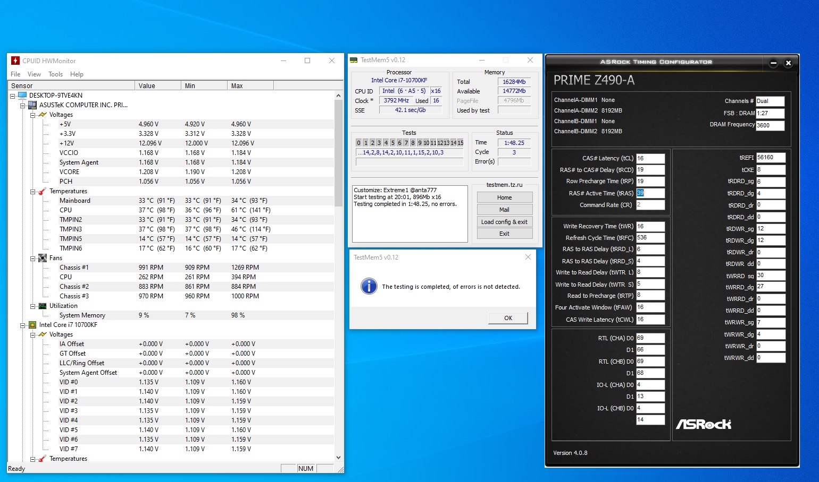
Task: Open the View menu in HWMonitor
Action: click(34, 74)
